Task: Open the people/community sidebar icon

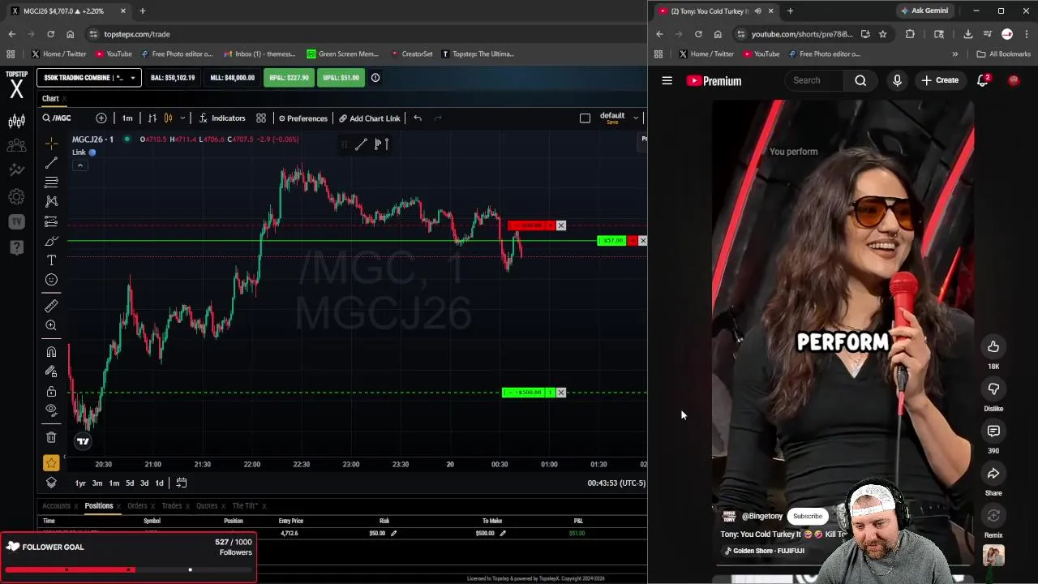Action: click(x=16, y=146)
